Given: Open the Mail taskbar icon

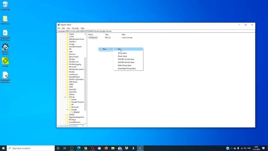Looking at the screenshot, I should pos(120,148).
